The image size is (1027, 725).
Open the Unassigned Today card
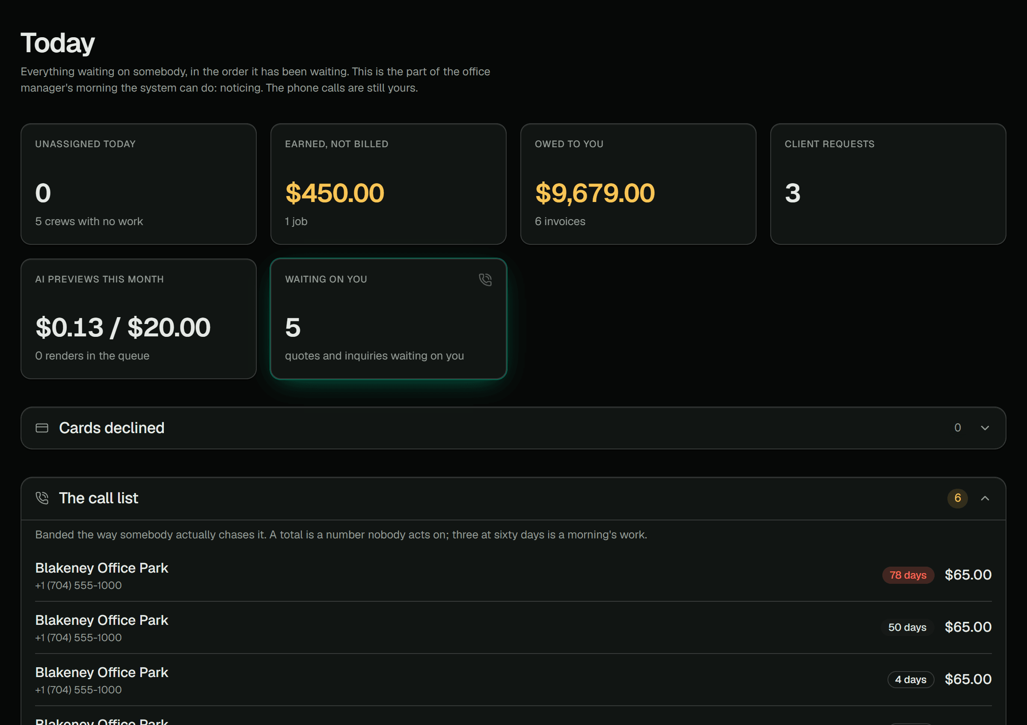click(x=139, y=184)
